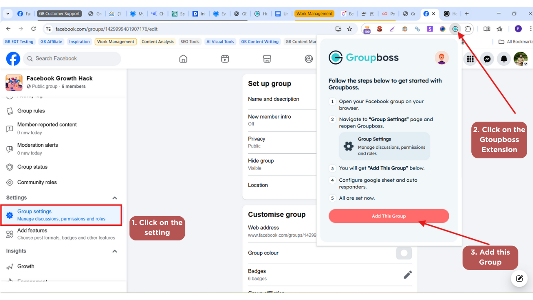Bookmark this page with the star icon
The image size is (533, 300).
tap(350, 29)
